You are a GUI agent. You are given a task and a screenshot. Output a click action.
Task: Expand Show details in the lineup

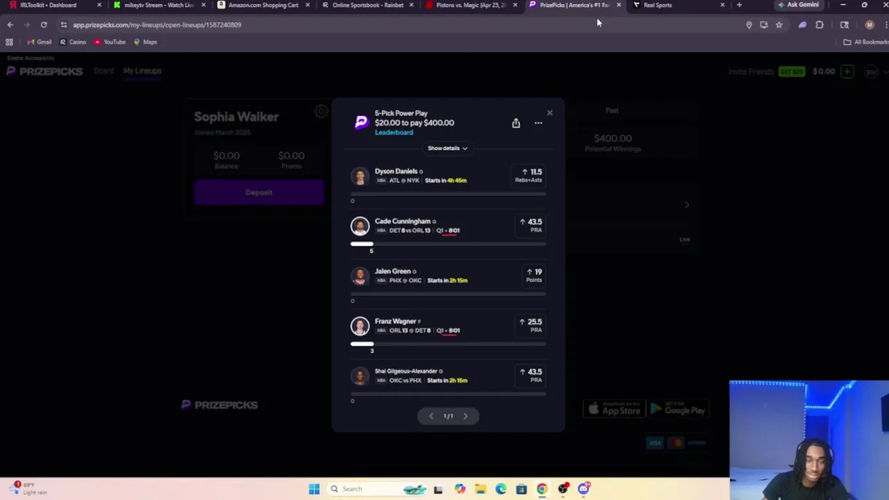[447, 148]
